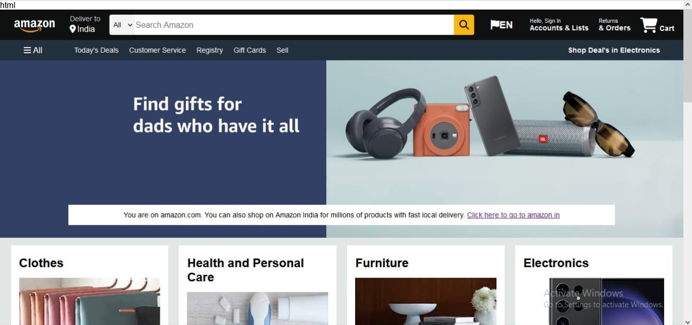The height and width of the screenshot is (325, 692).
Task: Select Gift Cards in navigation
Action: [x=250, y=50]
